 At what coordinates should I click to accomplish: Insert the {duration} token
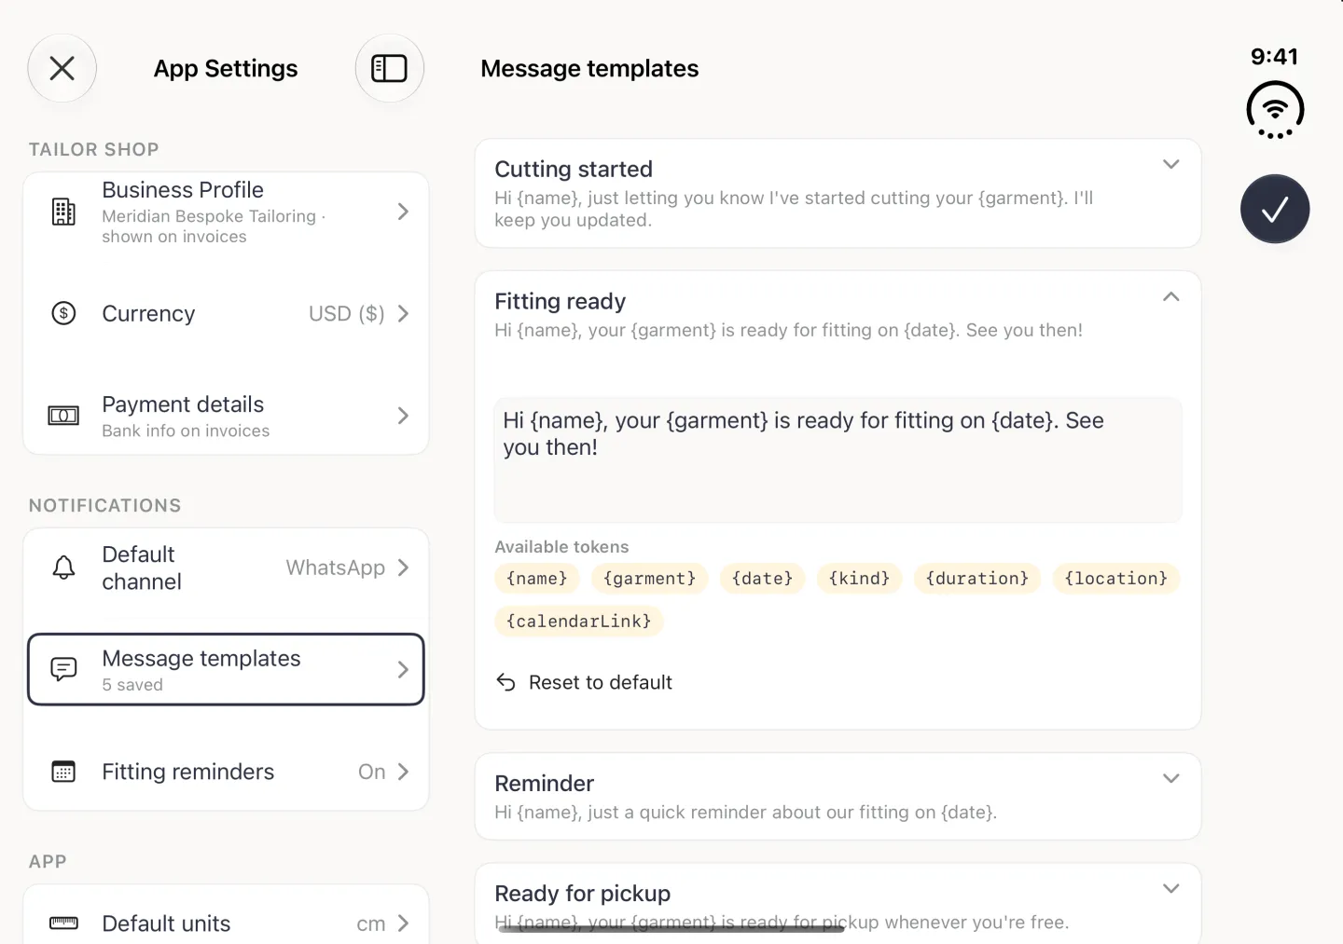(x=977, y=578)
